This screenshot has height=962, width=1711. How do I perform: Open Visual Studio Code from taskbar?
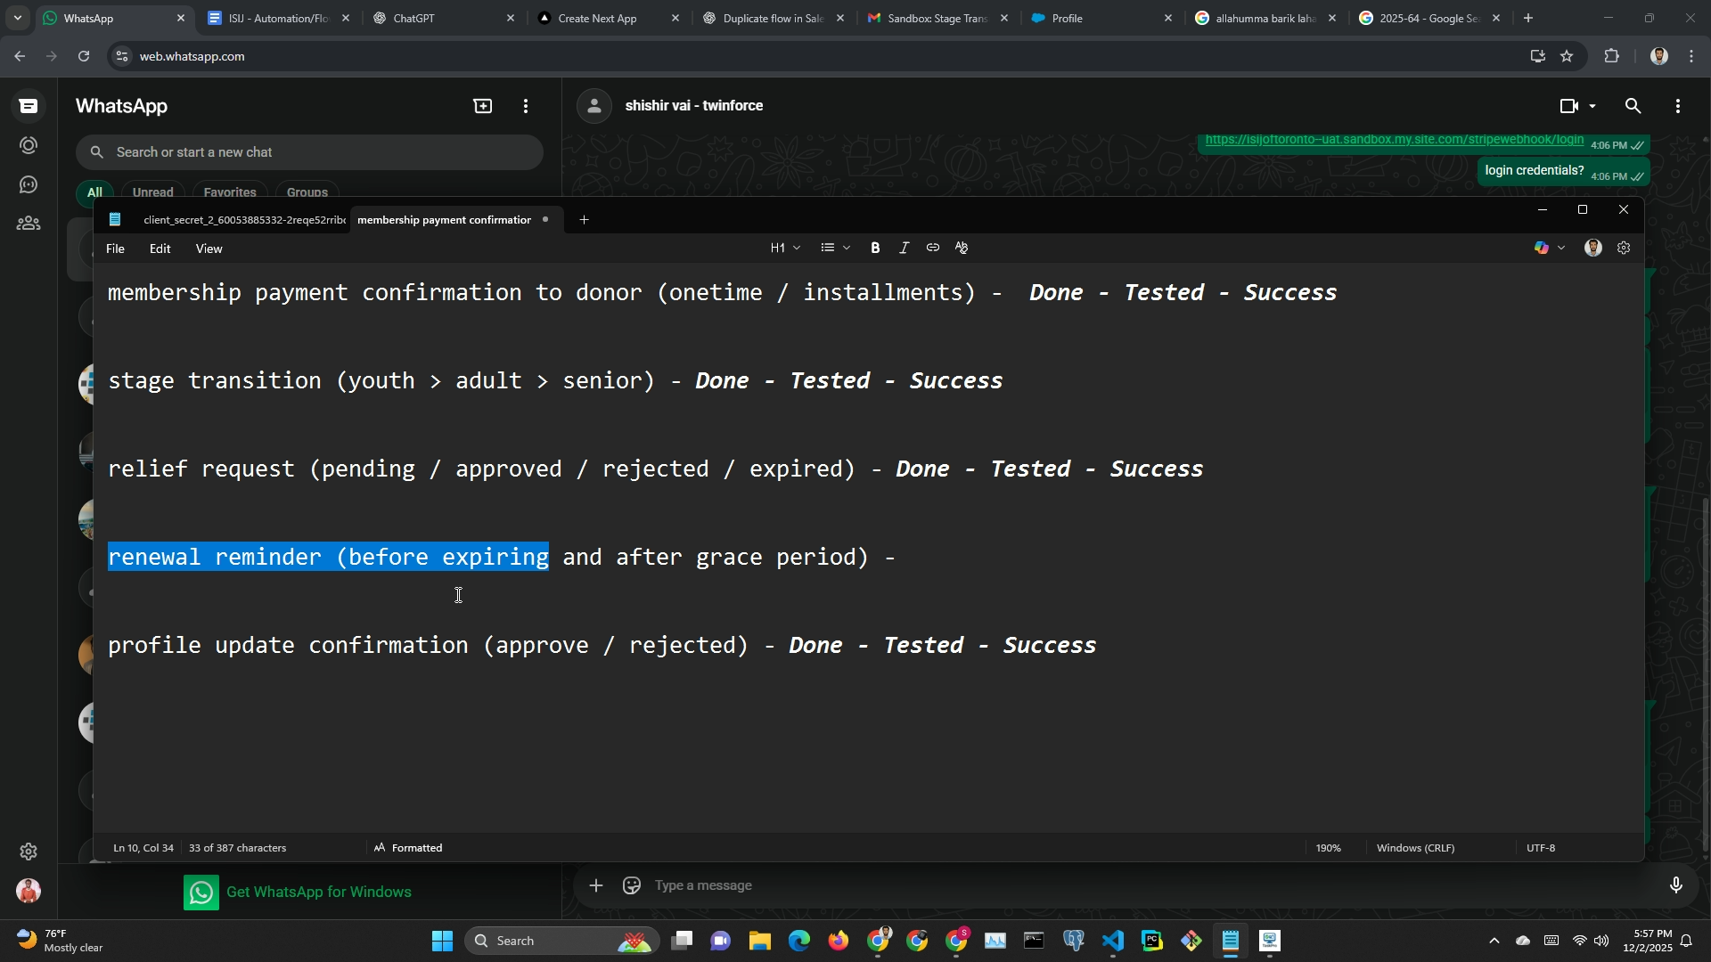[1113, 941]
